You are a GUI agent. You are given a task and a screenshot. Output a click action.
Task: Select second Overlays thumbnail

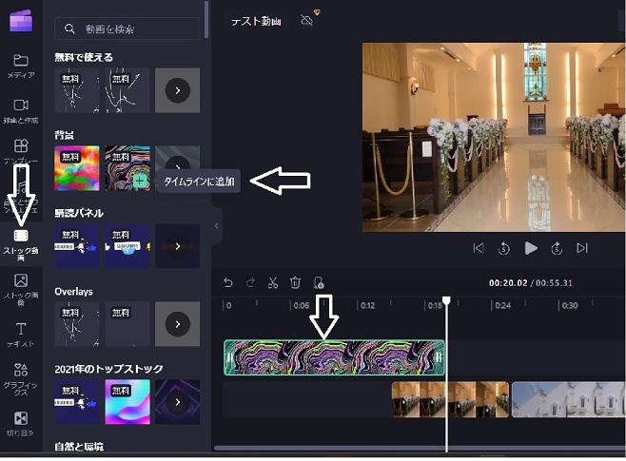point(127,324)
